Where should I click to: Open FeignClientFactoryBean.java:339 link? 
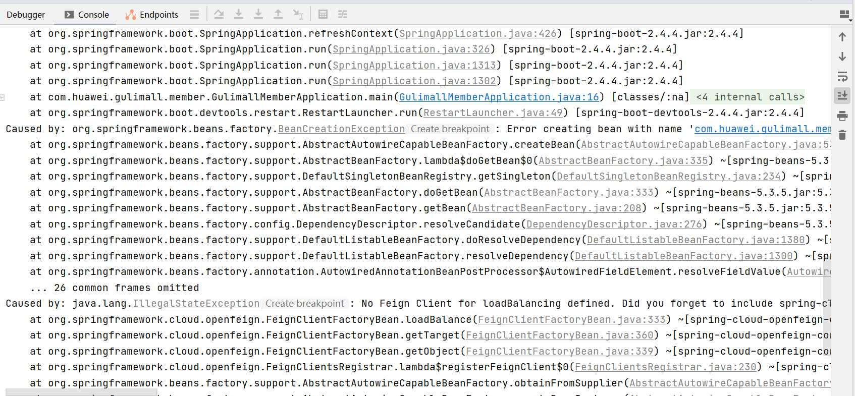[x=559, y=352]
